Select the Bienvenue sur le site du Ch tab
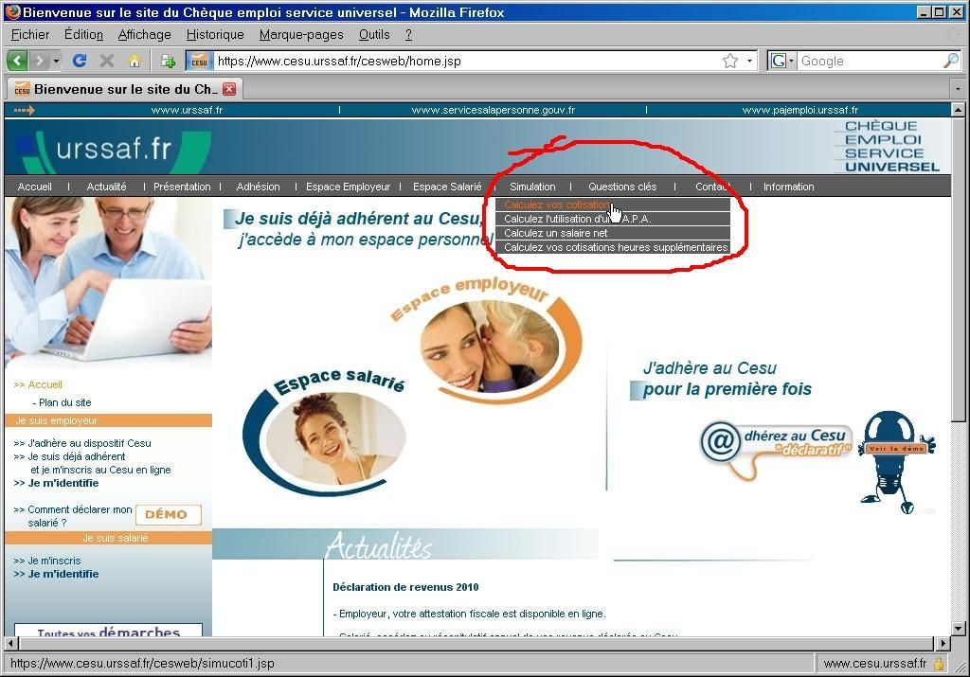970x677 pixels. [x=125, y=89]
